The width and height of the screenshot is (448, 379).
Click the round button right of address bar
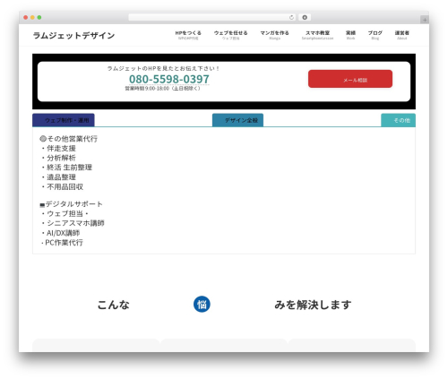point(305,18)
